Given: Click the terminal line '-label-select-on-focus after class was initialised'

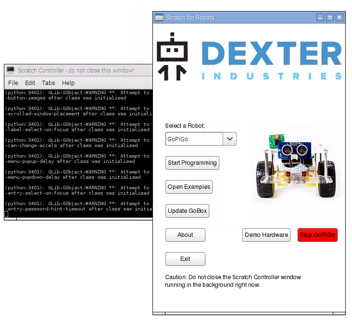Looking at the screenshot, I should (x=77, y=130).
